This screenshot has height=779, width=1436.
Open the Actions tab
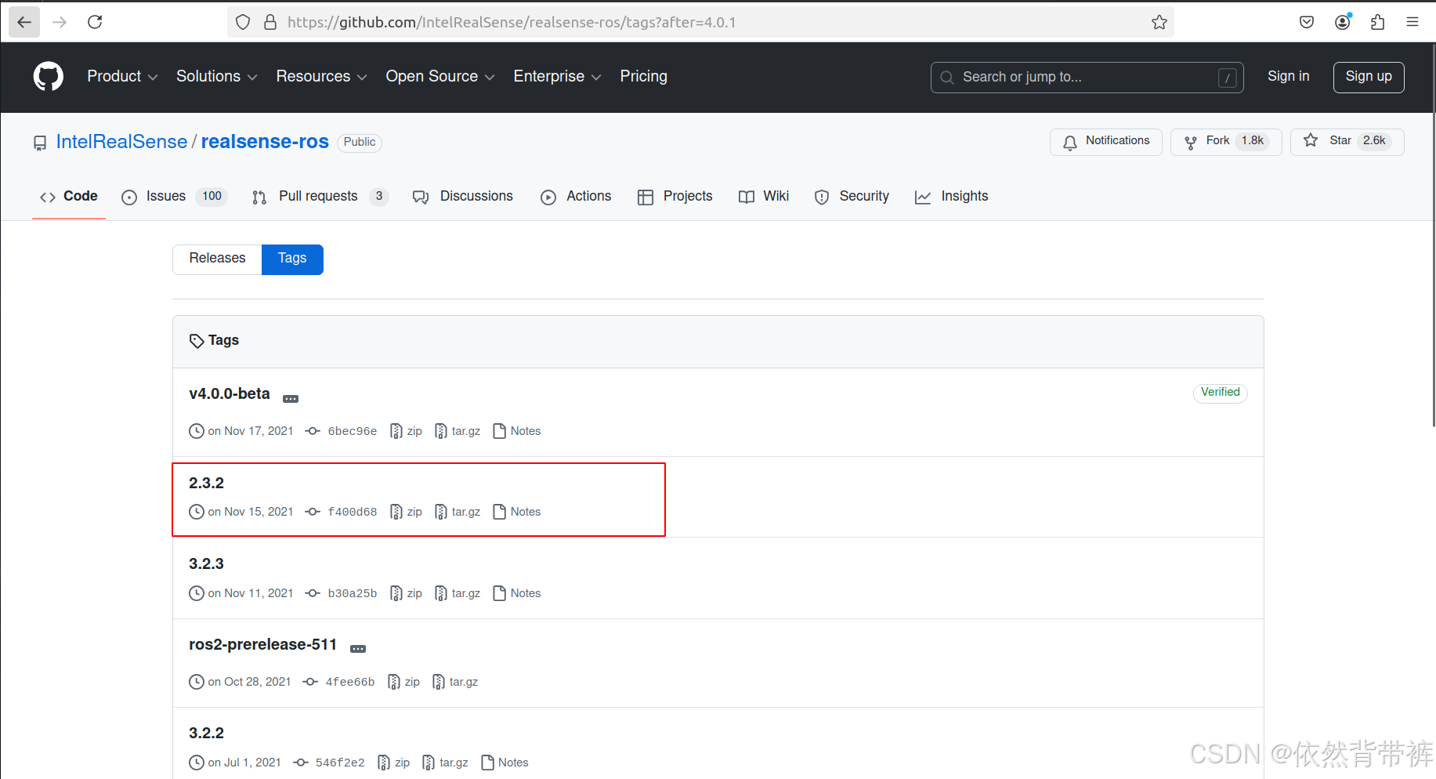576,197
